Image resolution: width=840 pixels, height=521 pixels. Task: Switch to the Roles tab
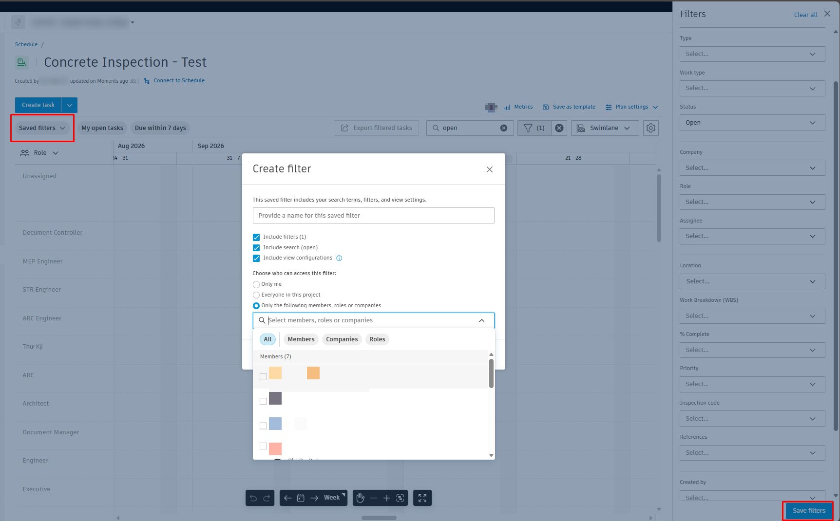click(377, 339)
